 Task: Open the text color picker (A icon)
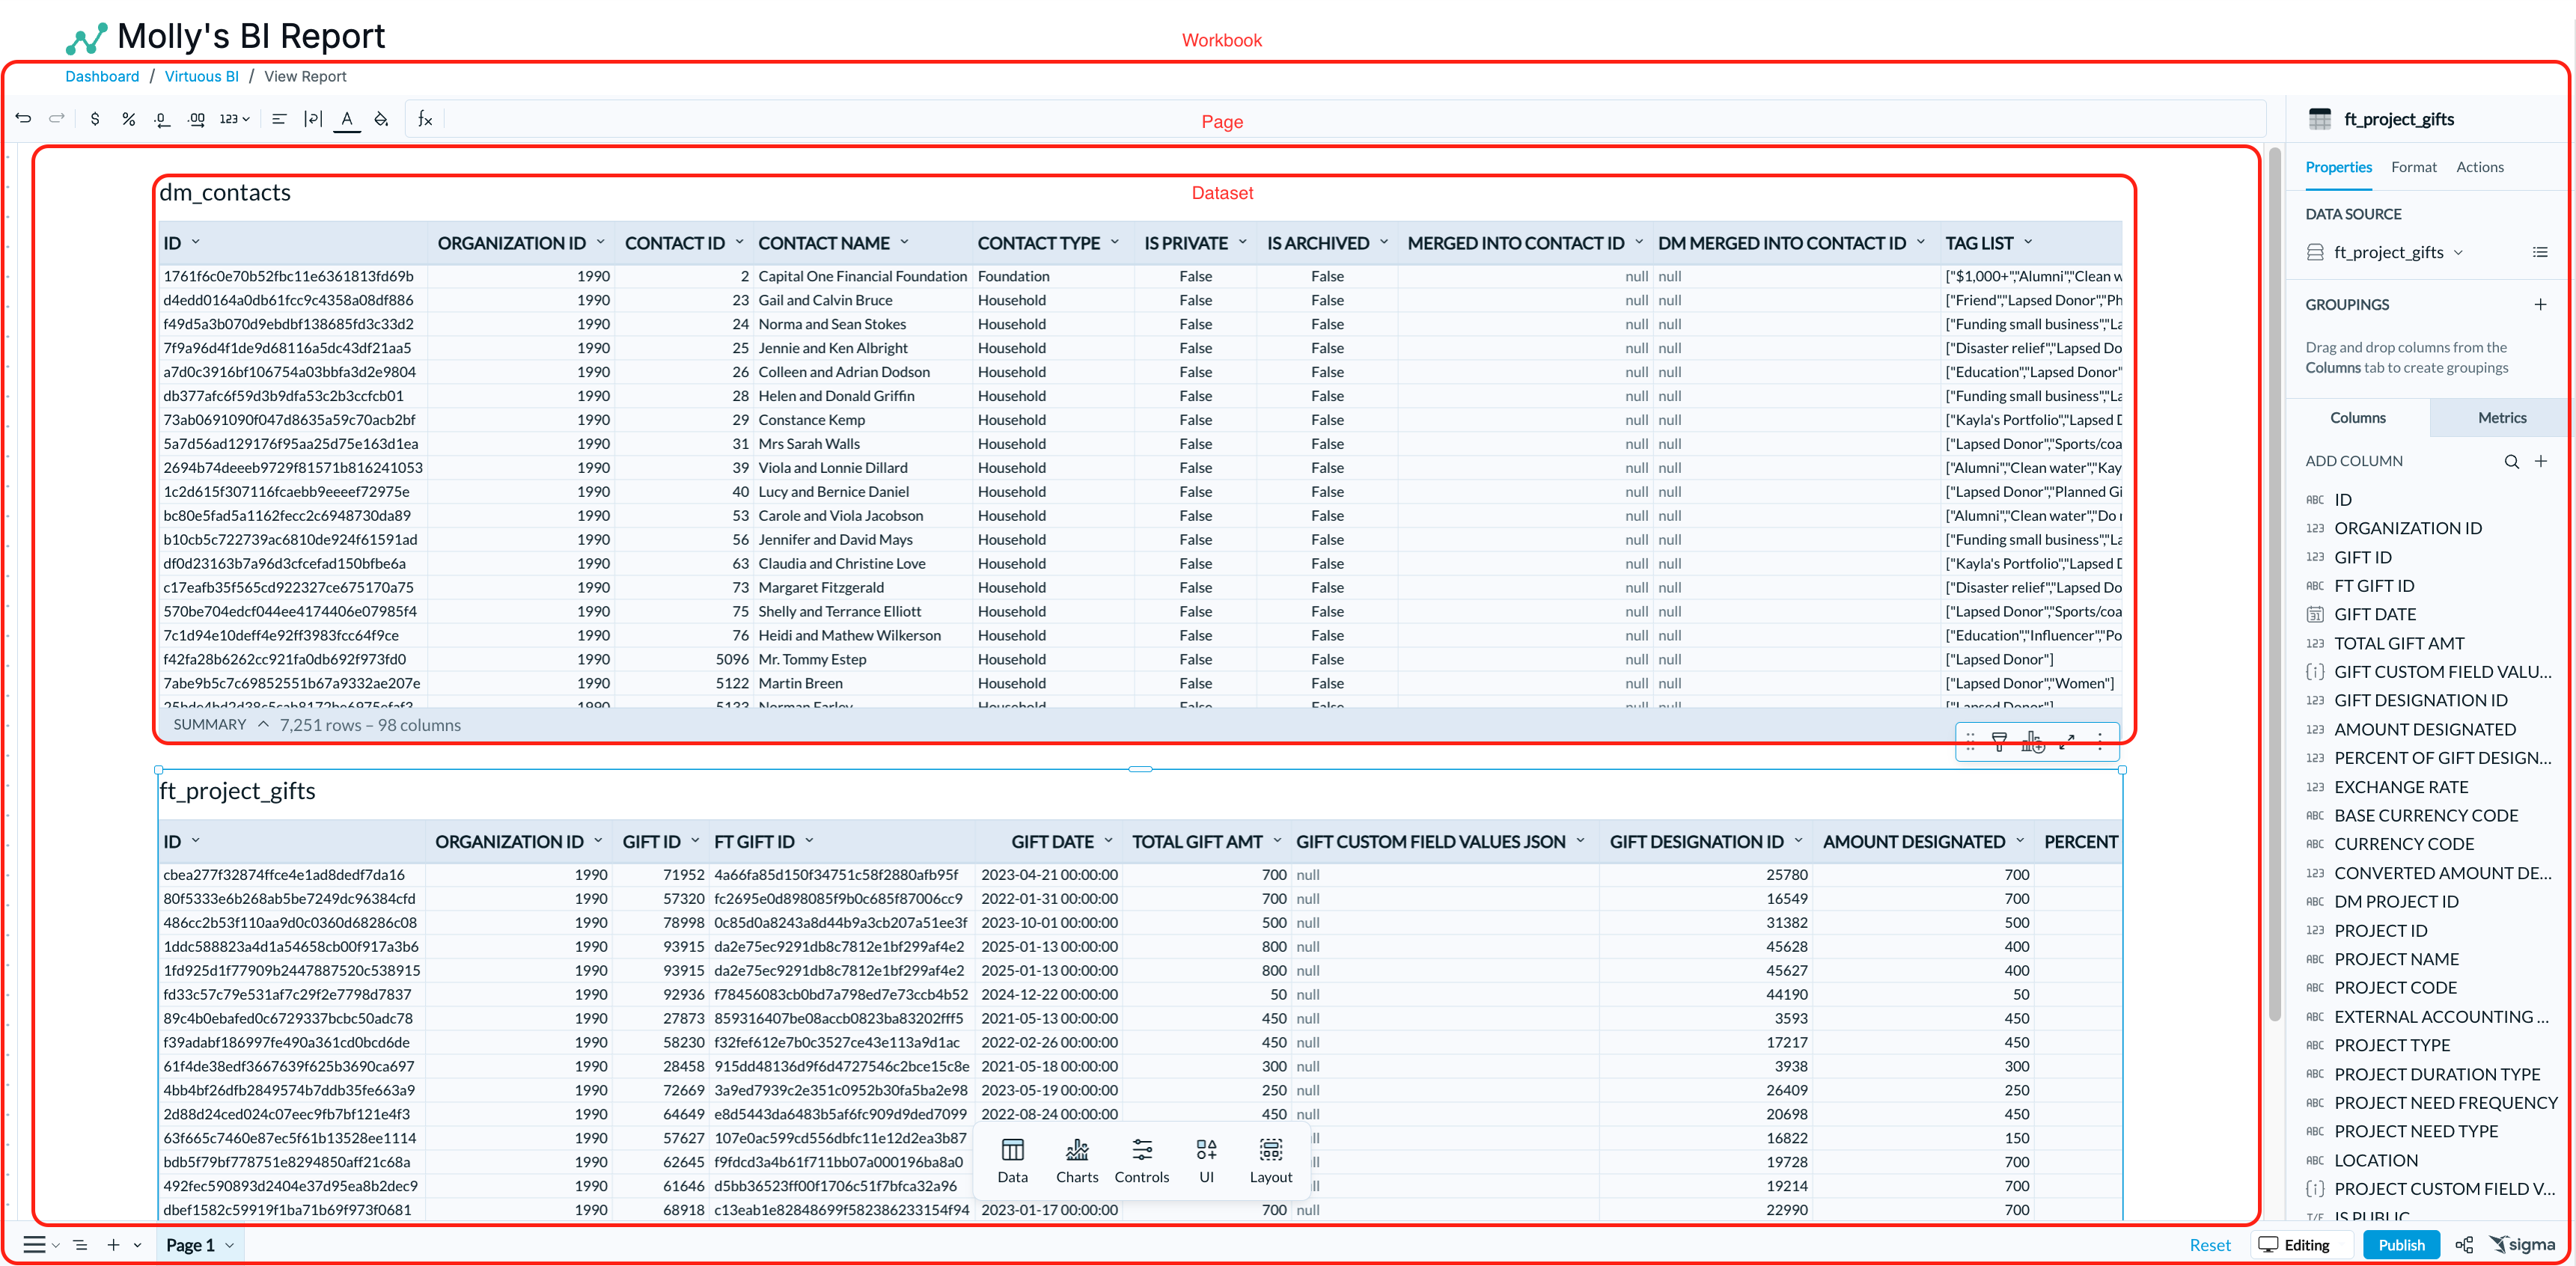point(347,119)
